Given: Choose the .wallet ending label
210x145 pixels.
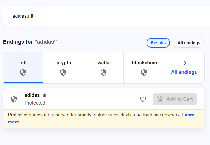Looking at the screenshot, I should (103, 63).
